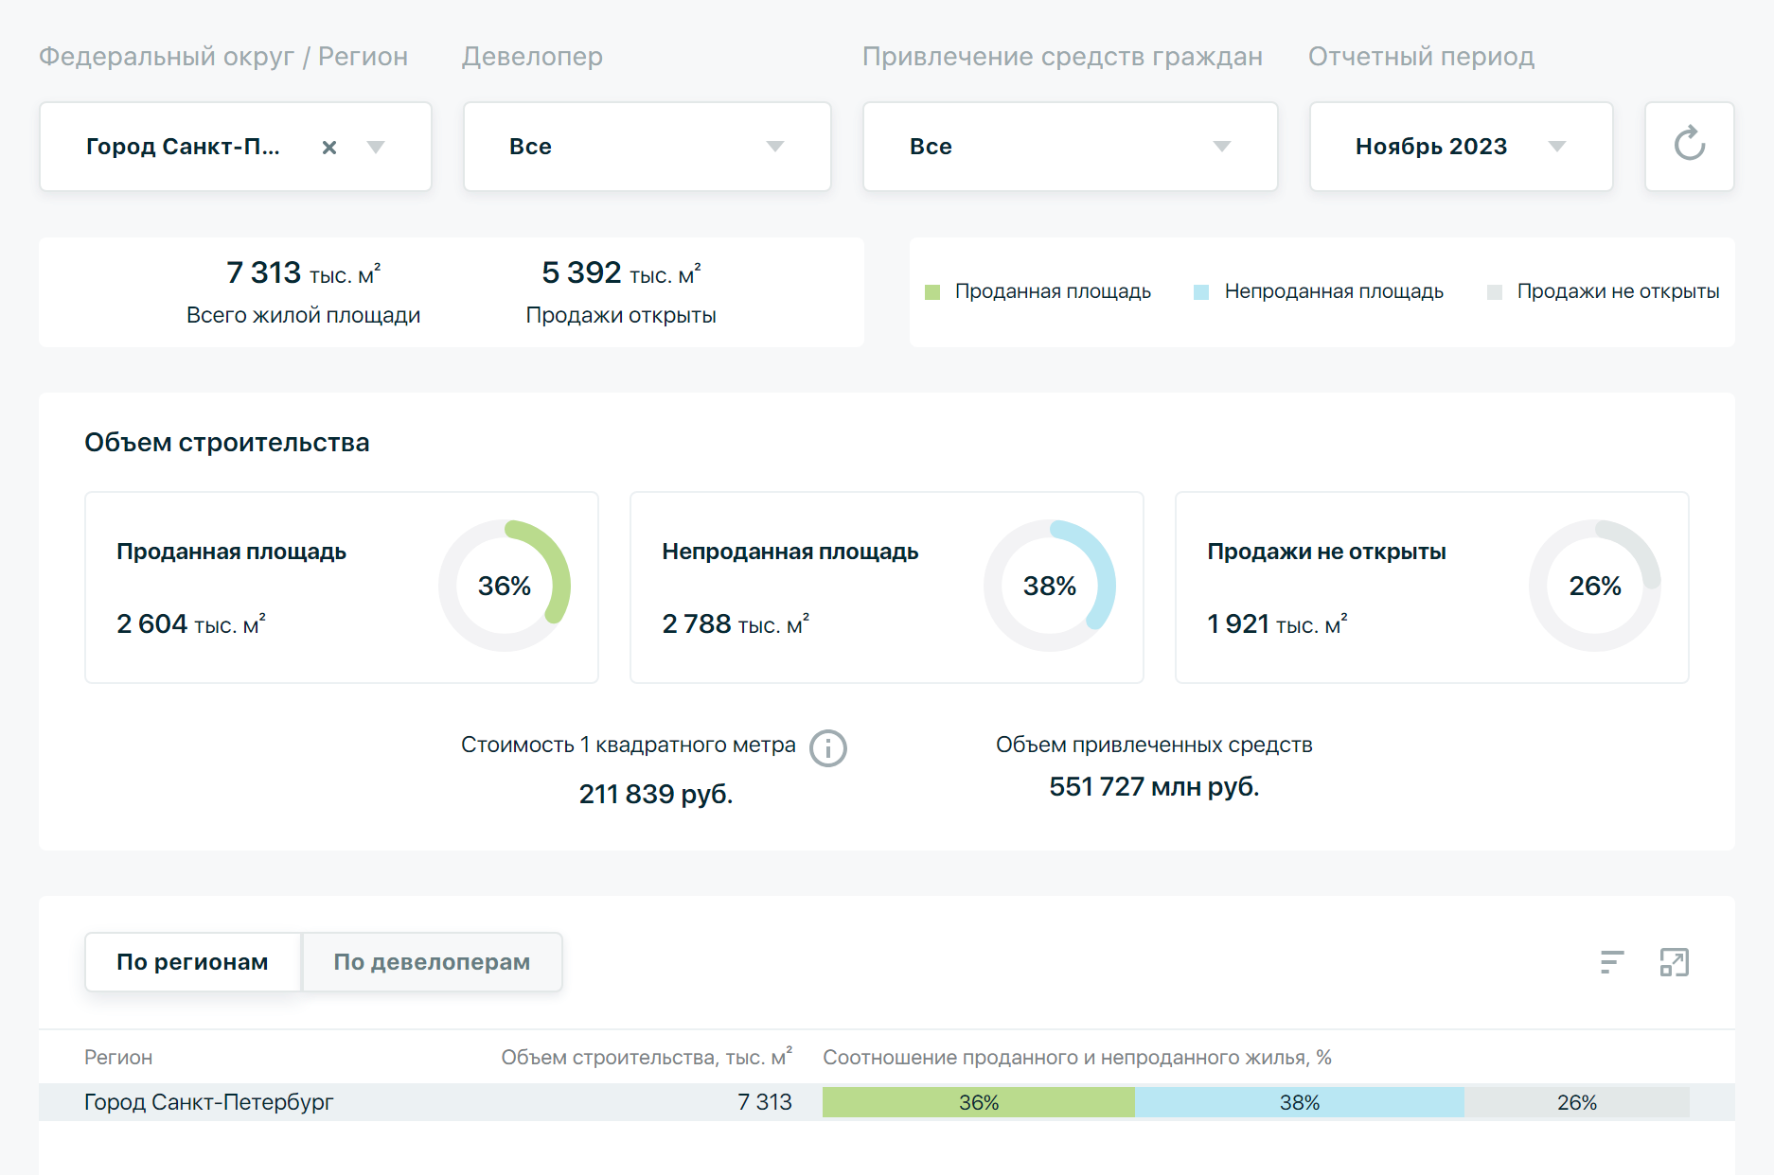Click the refresh filters icon

(x=1689, y=146)
